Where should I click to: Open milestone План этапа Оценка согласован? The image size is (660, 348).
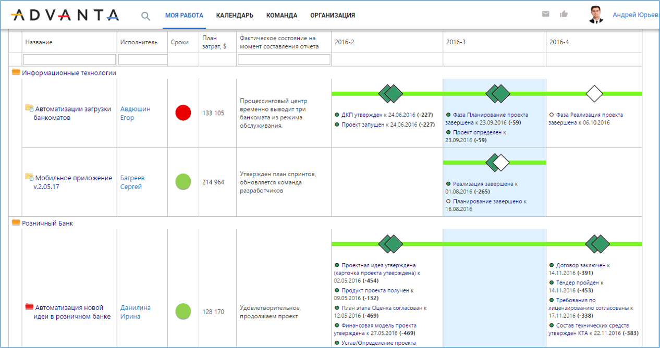(380, 312)
